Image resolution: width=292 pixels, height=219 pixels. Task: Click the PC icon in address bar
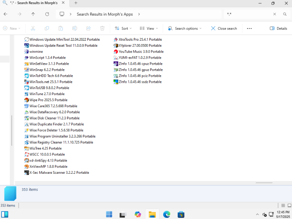[x=62, y=14]
